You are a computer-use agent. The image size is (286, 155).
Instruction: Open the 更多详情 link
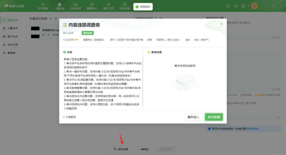[x=253, y=129]
